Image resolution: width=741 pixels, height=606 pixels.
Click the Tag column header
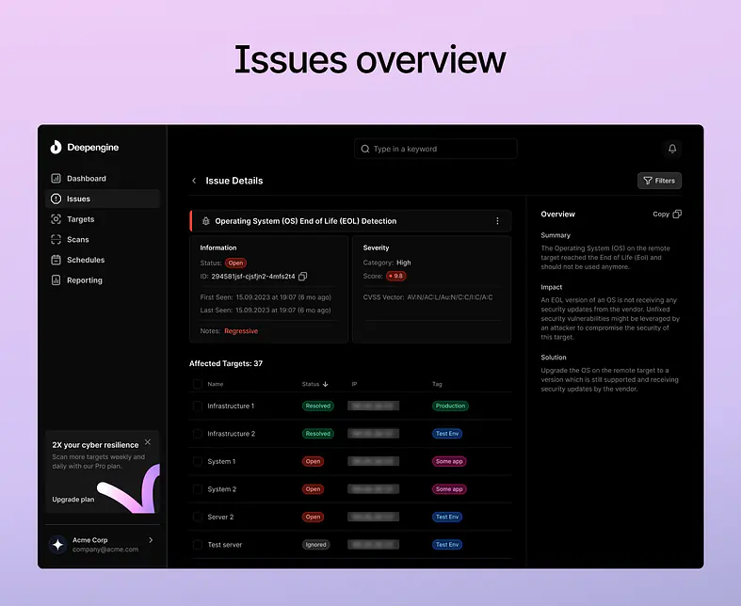(x=437, y=384)
